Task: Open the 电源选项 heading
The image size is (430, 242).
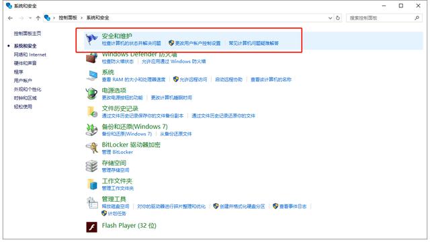Action: click(x=114, y=90)
